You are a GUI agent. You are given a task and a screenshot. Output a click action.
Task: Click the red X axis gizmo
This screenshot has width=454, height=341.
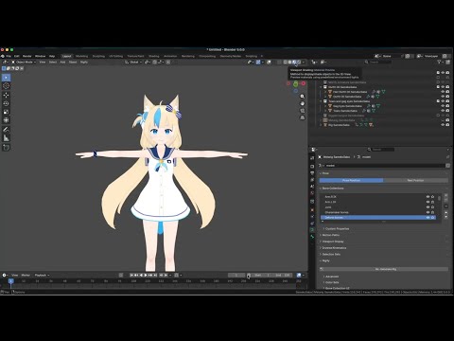click(x=304, y=83)
